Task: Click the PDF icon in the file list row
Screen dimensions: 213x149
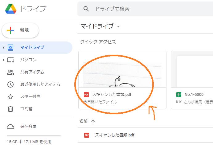Action: 87,135
